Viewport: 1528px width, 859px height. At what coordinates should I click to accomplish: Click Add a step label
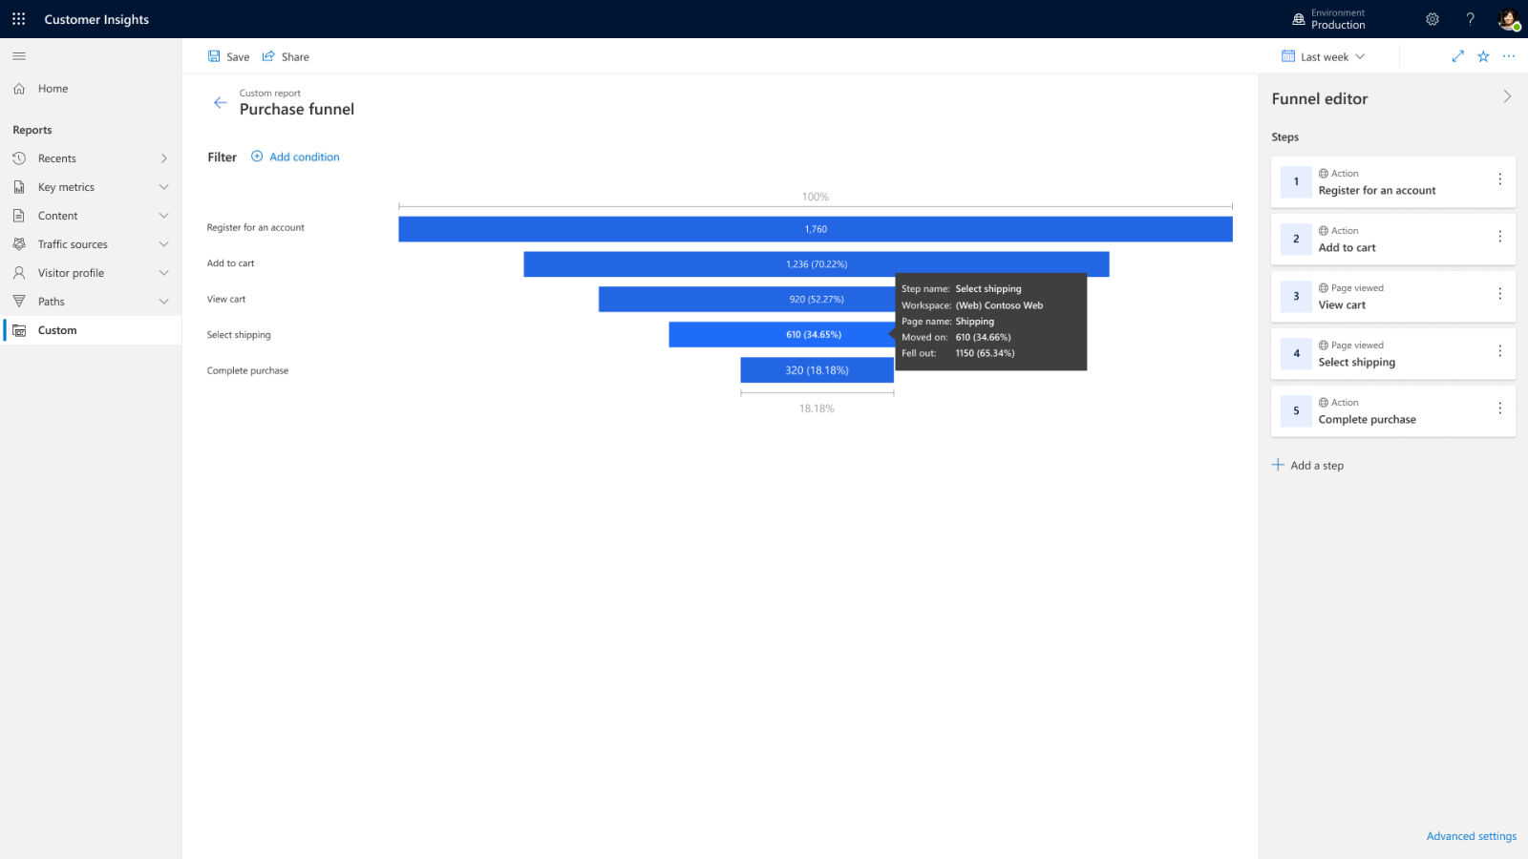pos(1317,466)
